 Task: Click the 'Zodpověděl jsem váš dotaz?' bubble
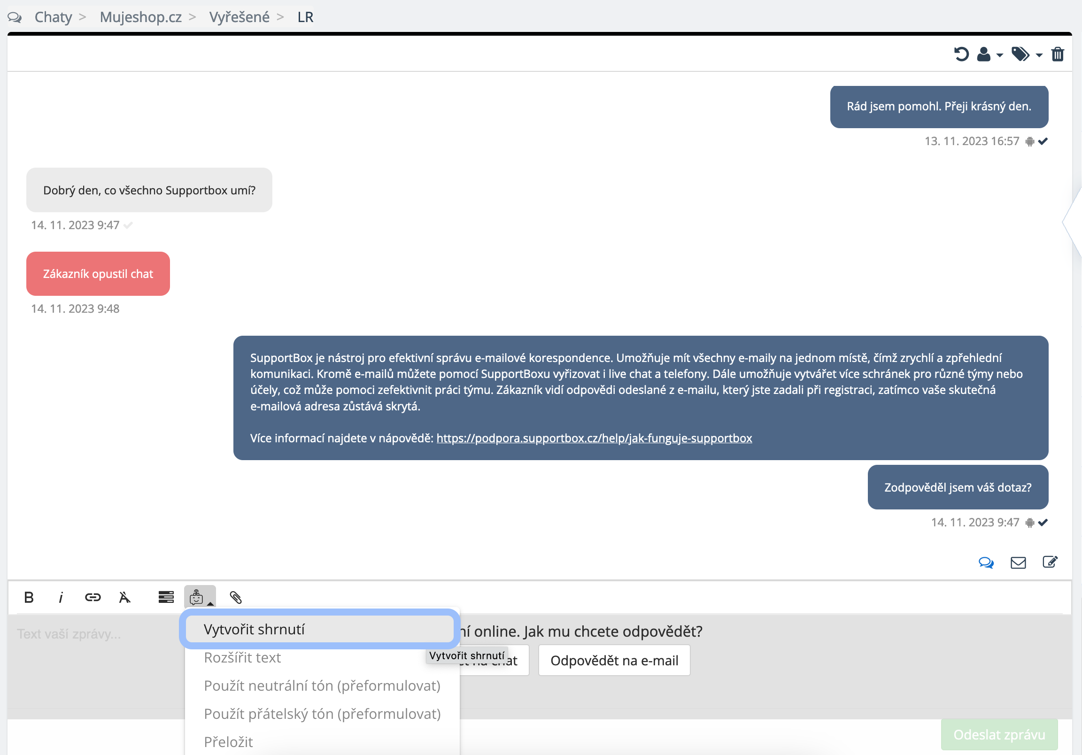click(958, 487)
